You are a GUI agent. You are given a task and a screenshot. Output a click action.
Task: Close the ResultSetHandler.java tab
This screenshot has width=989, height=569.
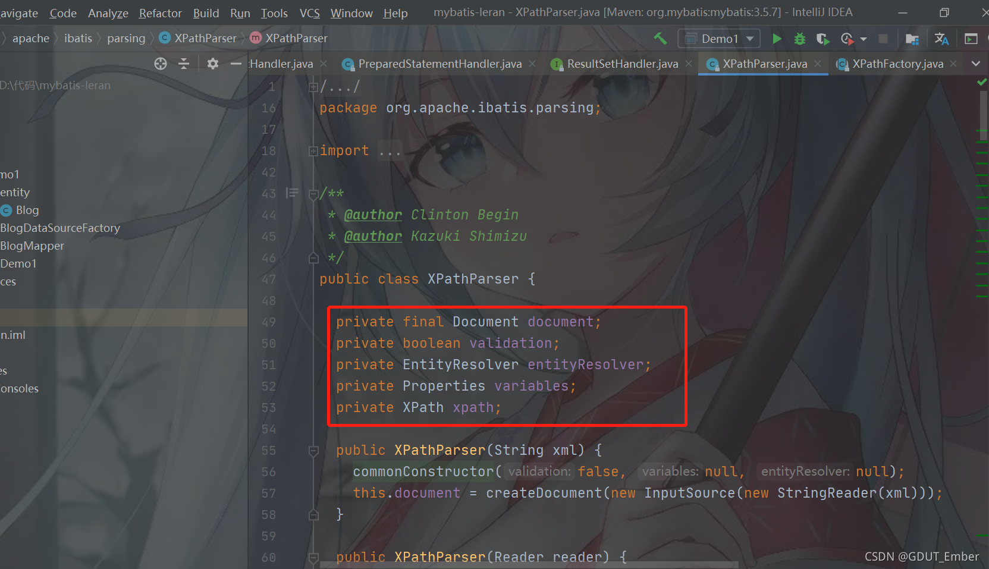pos(689,64)
